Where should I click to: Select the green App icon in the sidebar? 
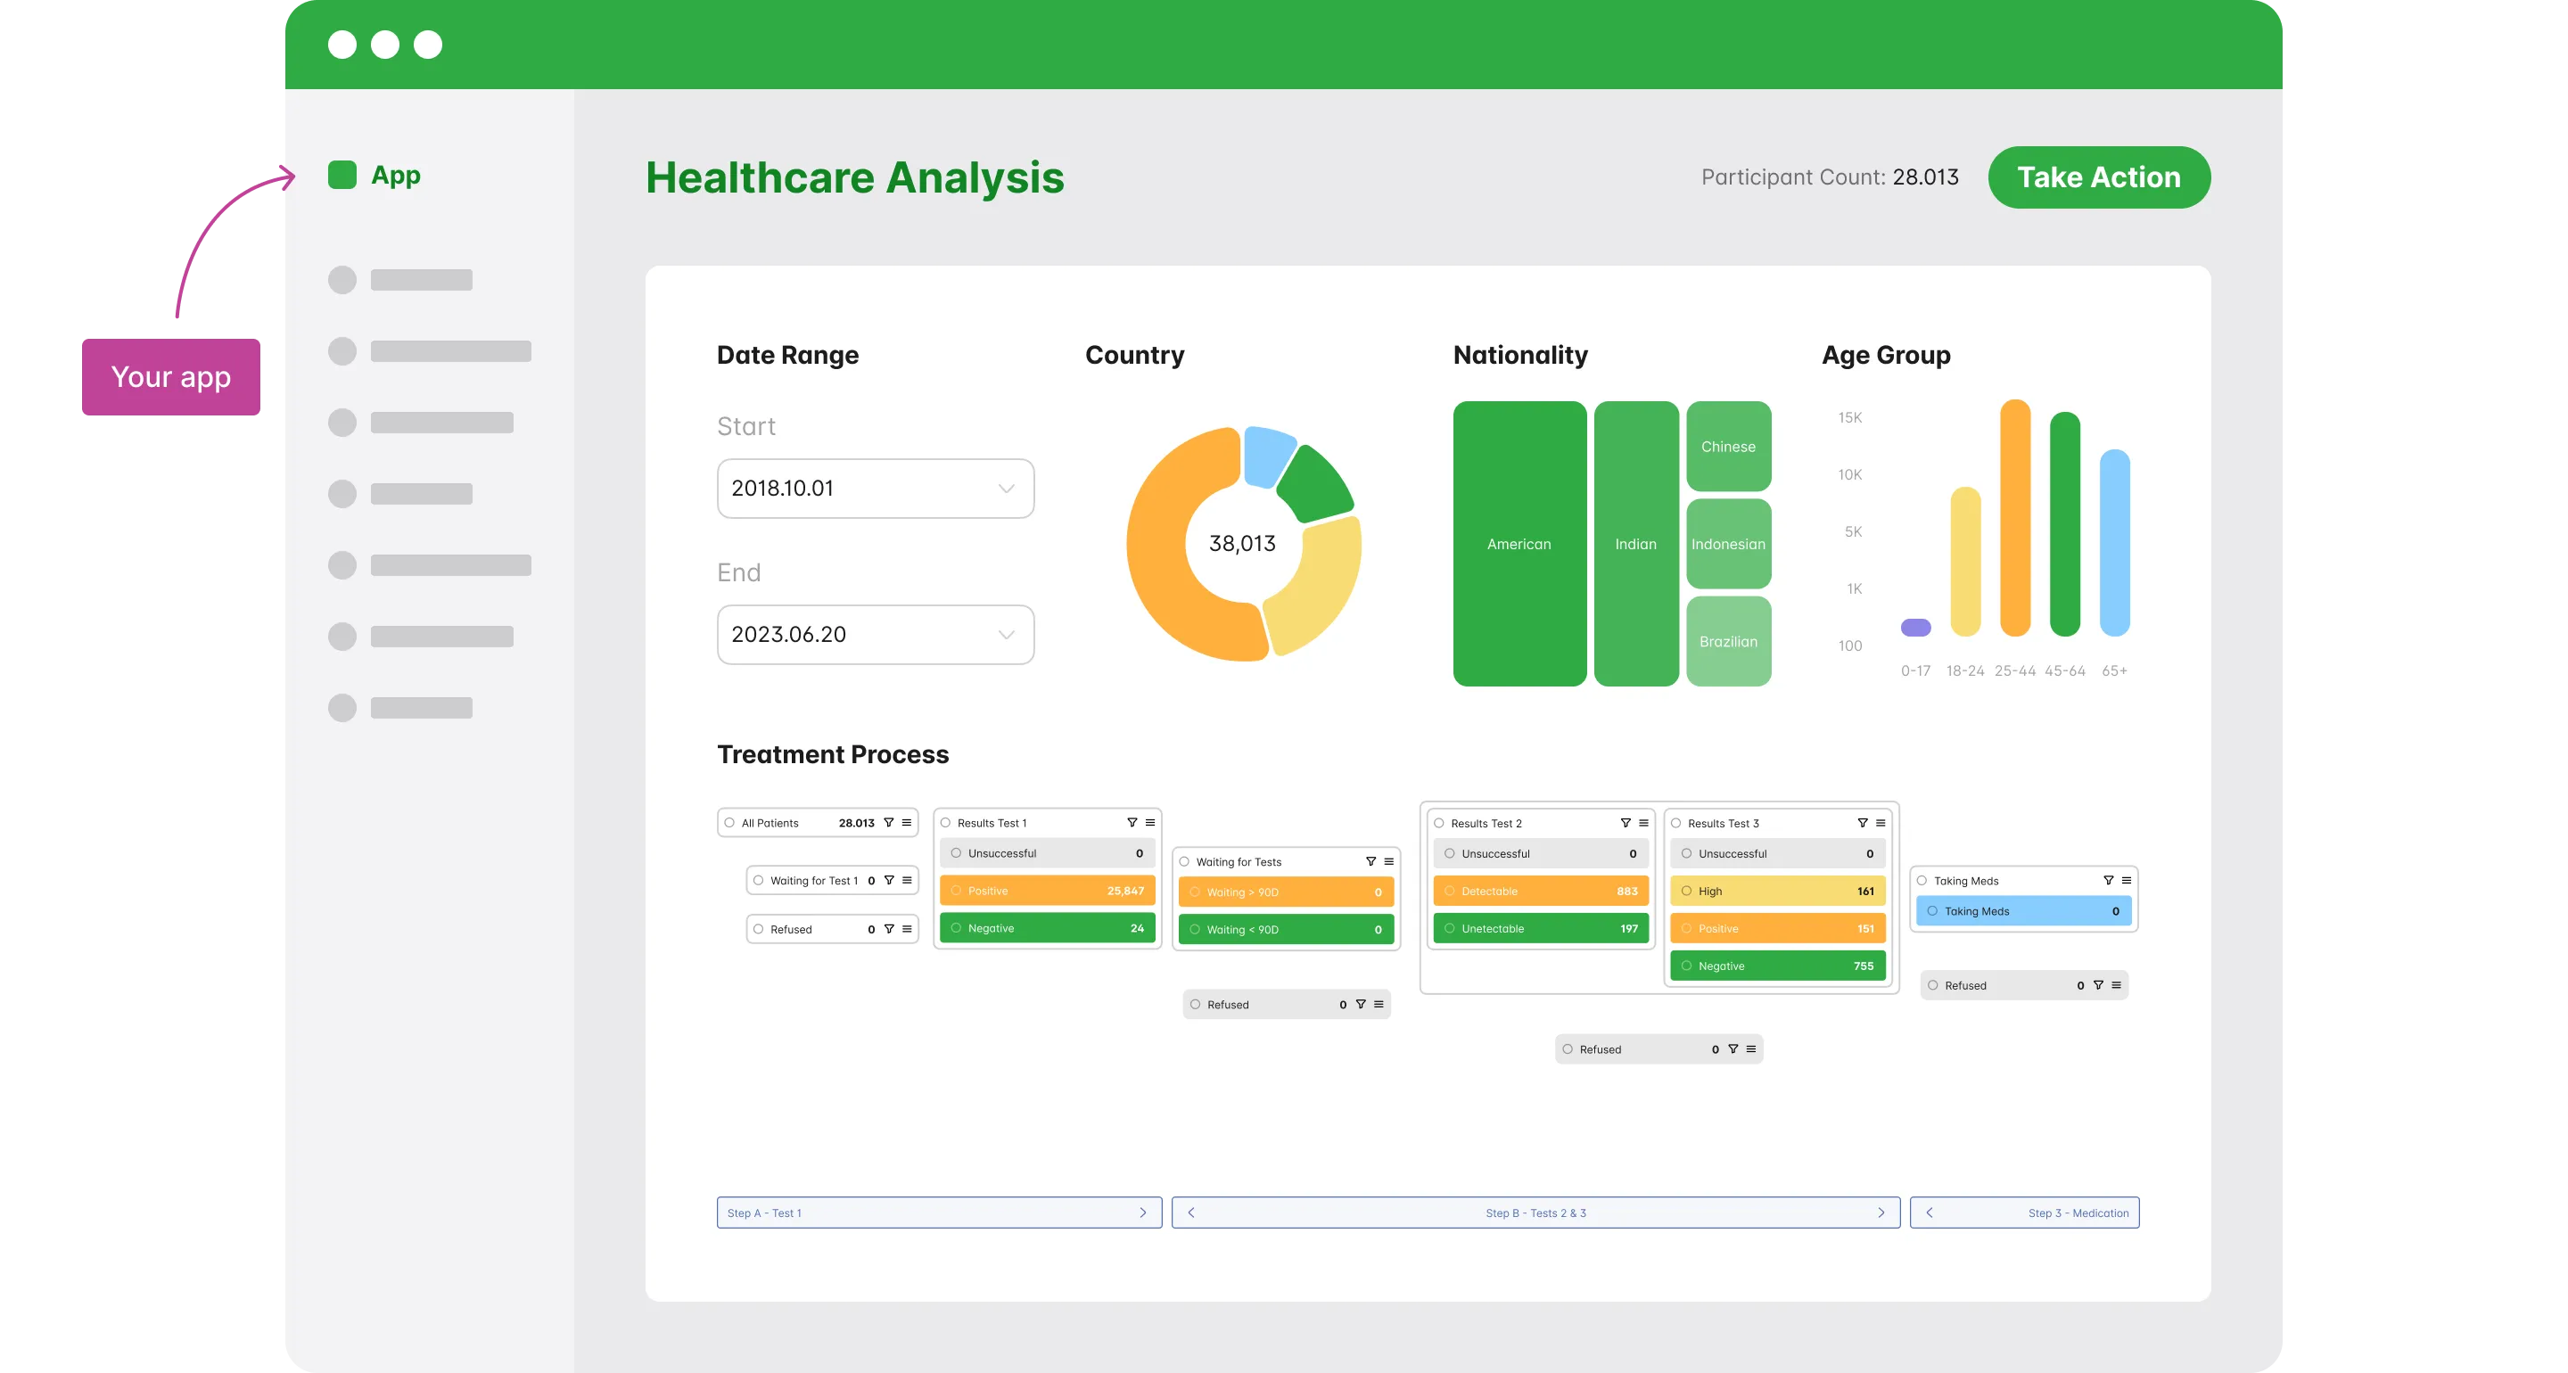tap(342, 175)
